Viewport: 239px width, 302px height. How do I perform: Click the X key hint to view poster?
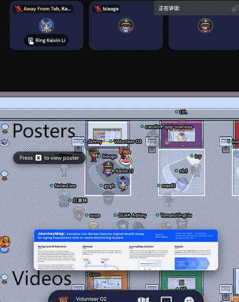[x=38, y=158]
